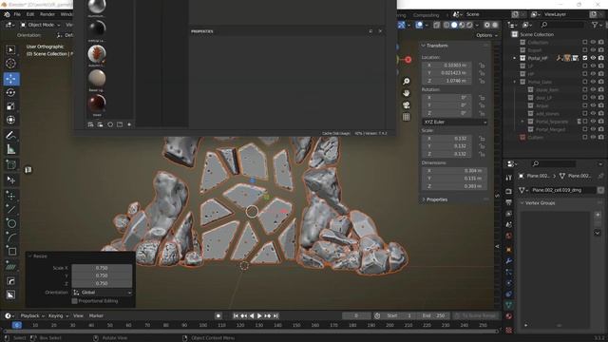Open the Tool properties tab icon

[509, 178]
